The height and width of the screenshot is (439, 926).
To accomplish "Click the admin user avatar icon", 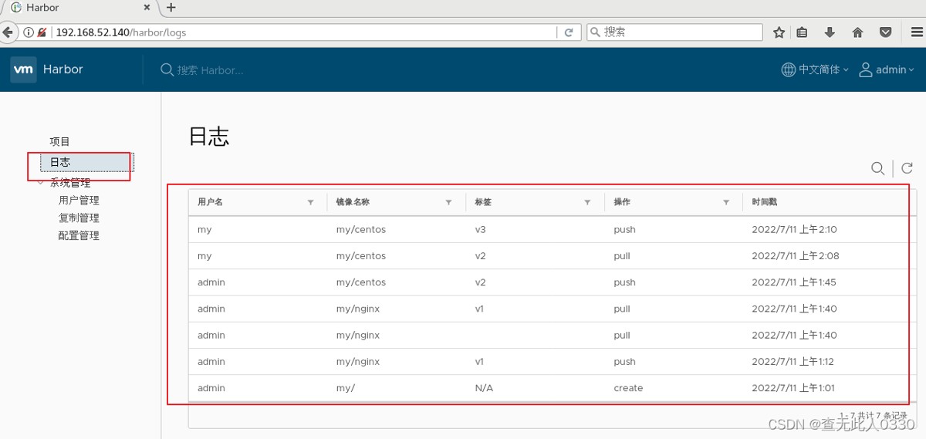I will coord(866,69).
